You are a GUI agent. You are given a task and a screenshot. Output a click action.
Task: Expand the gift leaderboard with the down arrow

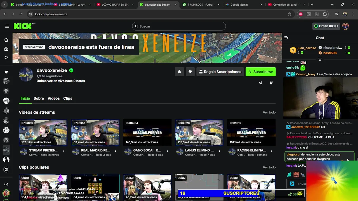click(320, 59)
